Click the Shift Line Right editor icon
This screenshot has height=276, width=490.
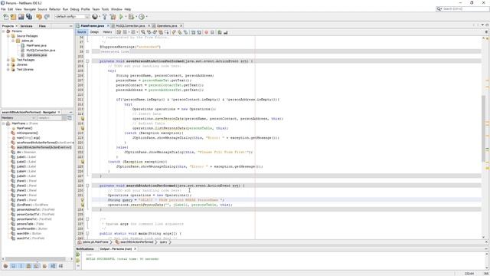(x=199, y=32)
